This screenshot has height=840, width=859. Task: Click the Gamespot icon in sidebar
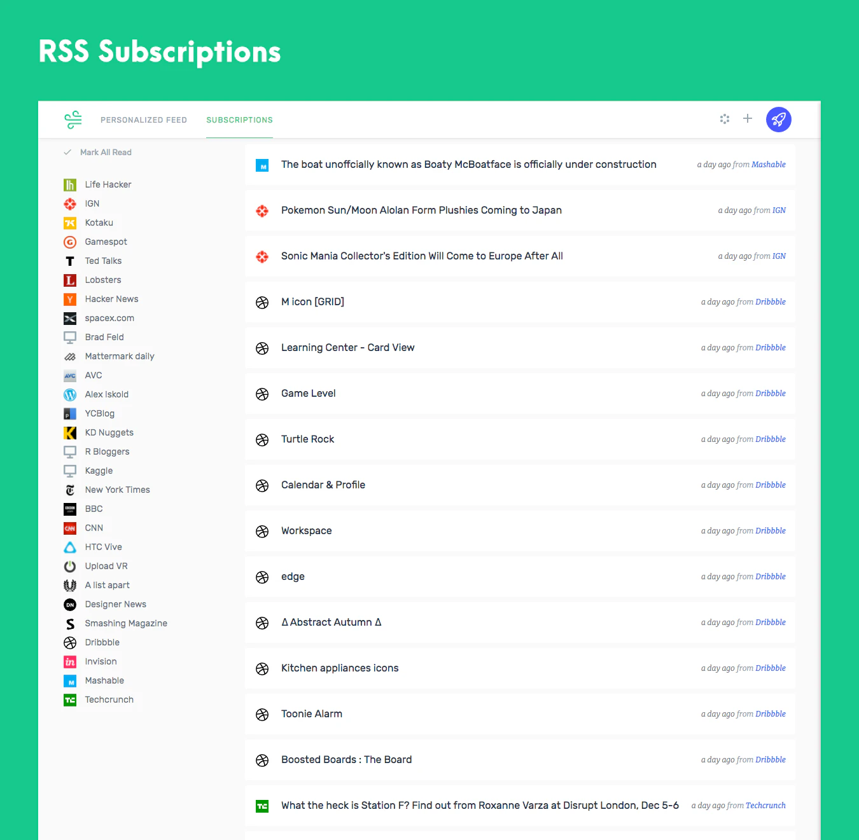tap(70, 242)
